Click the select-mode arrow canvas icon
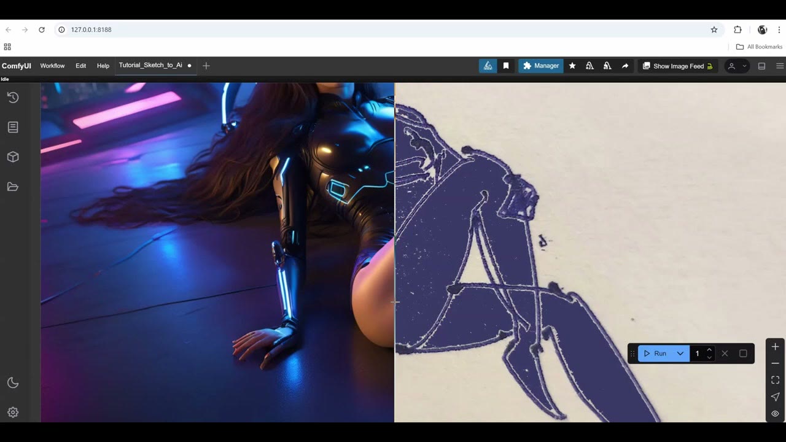Screen dimensions: 786x442 776,397
